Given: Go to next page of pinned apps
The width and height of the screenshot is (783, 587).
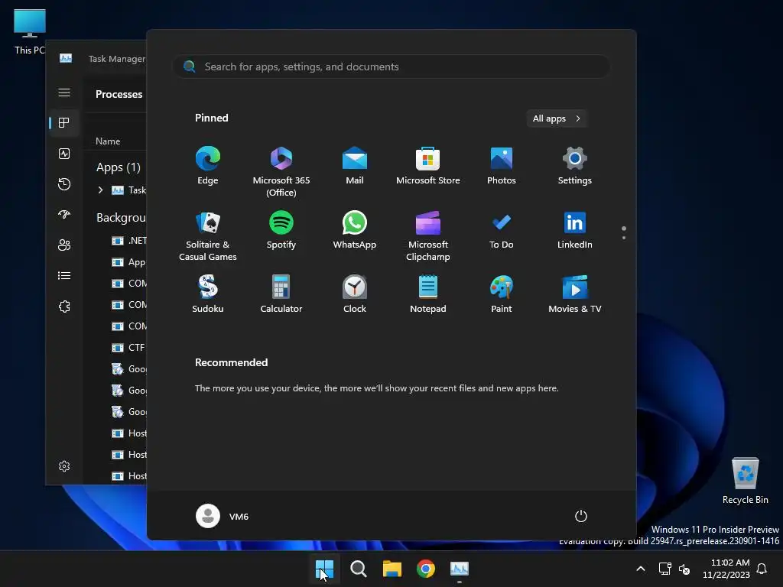Looking at the screenshot, I should click(x=624, y=238).
